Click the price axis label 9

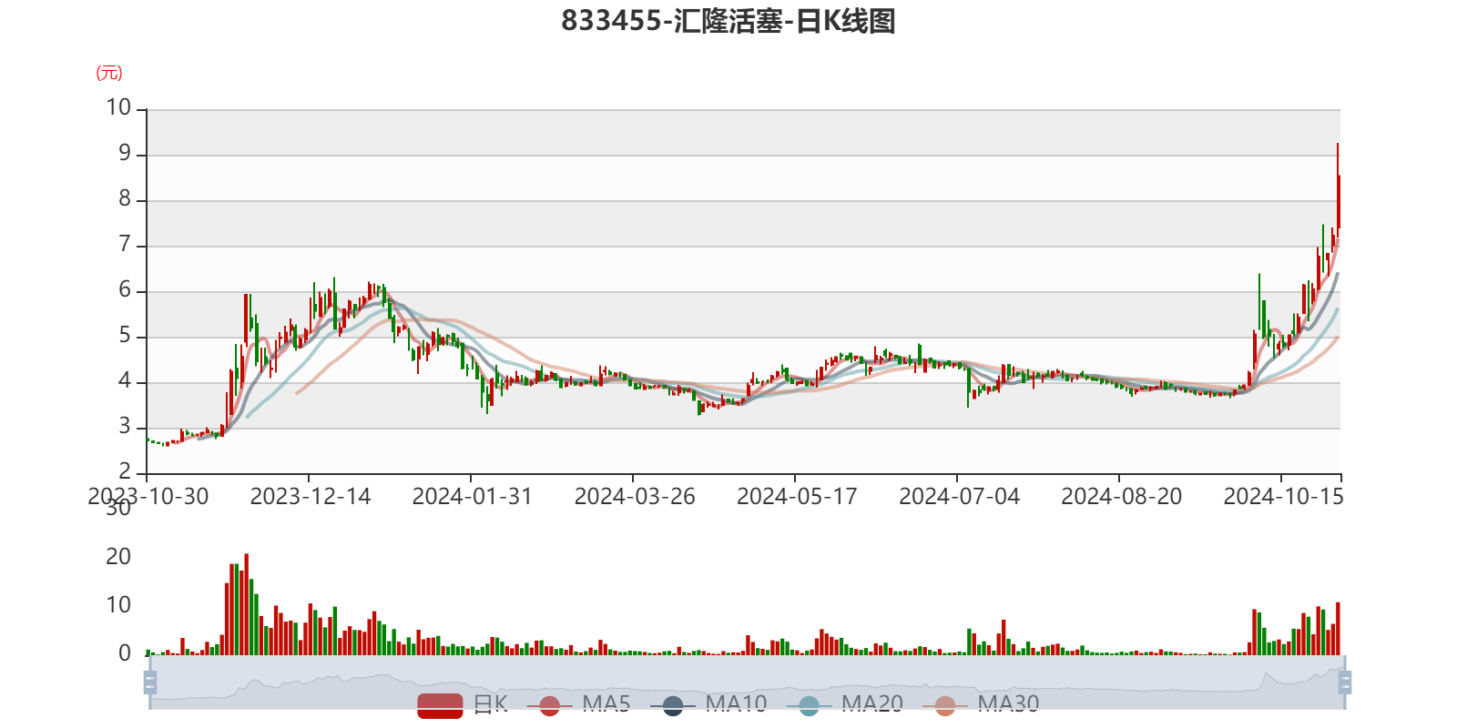click(125, 154)
